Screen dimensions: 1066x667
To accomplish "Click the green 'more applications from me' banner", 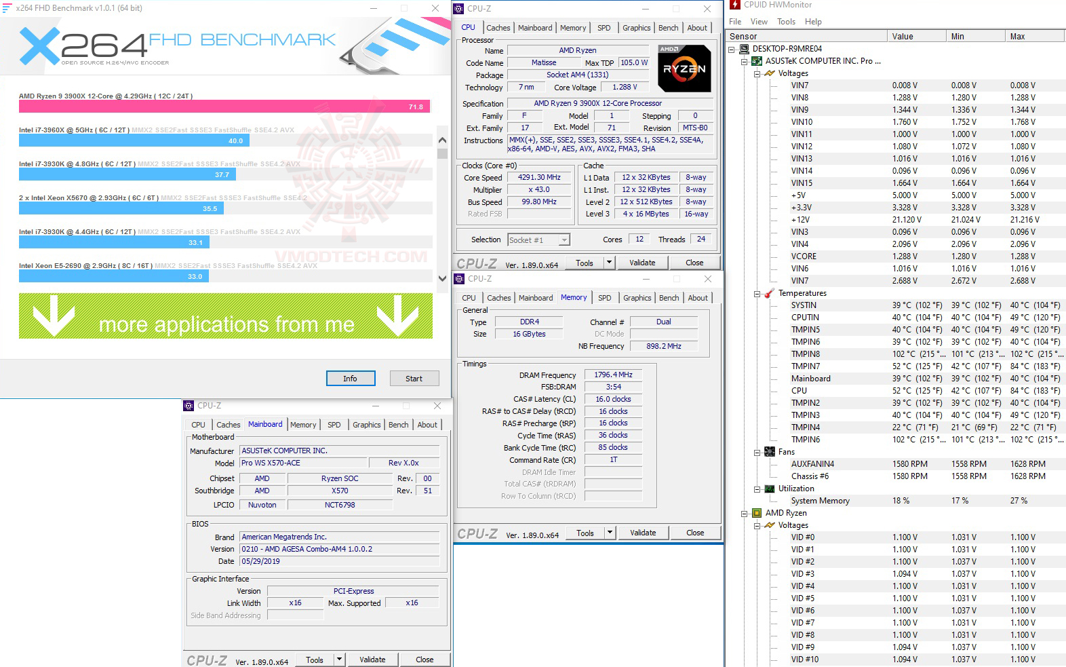I will (x=226, y=316).
